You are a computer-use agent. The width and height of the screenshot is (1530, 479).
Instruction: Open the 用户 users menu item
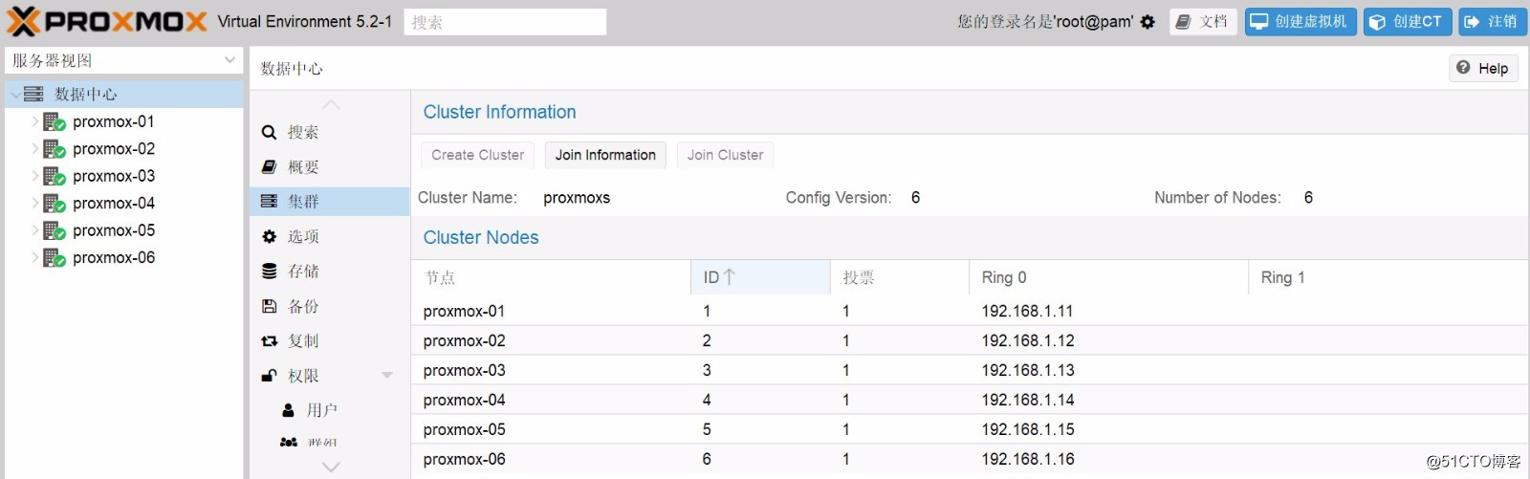click(330, 410)
